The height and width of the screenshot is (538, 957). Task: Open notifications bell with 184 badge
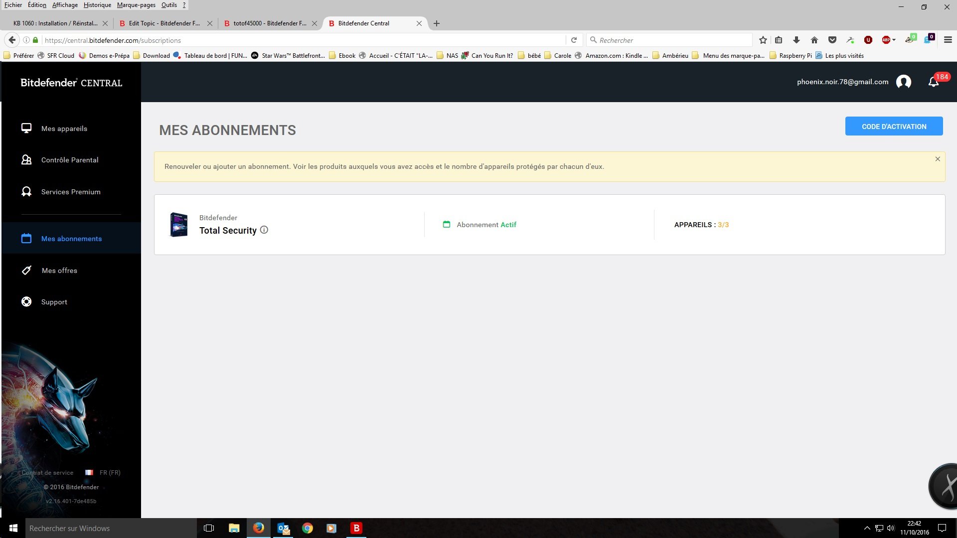click(x=934, y=82)
